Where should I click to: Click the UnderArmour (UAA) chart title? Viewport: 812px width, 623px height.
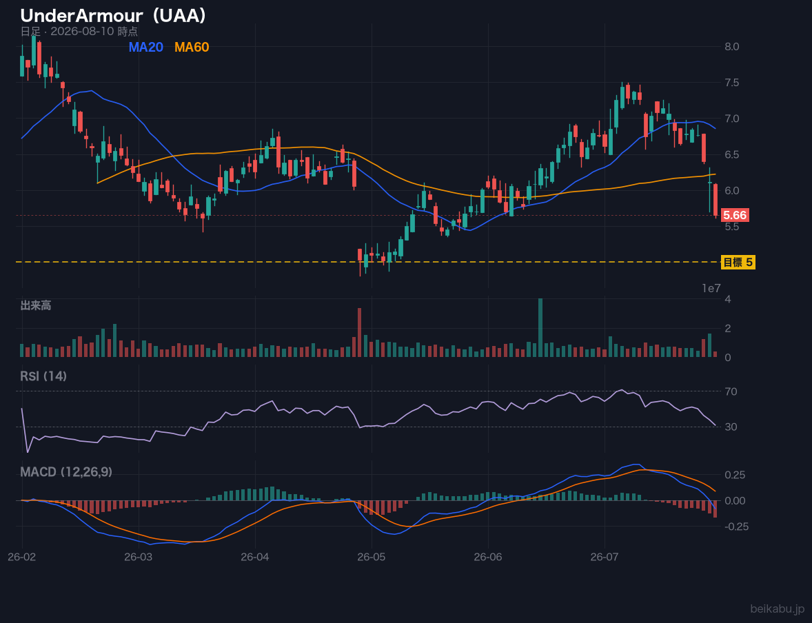pos(114,16)
